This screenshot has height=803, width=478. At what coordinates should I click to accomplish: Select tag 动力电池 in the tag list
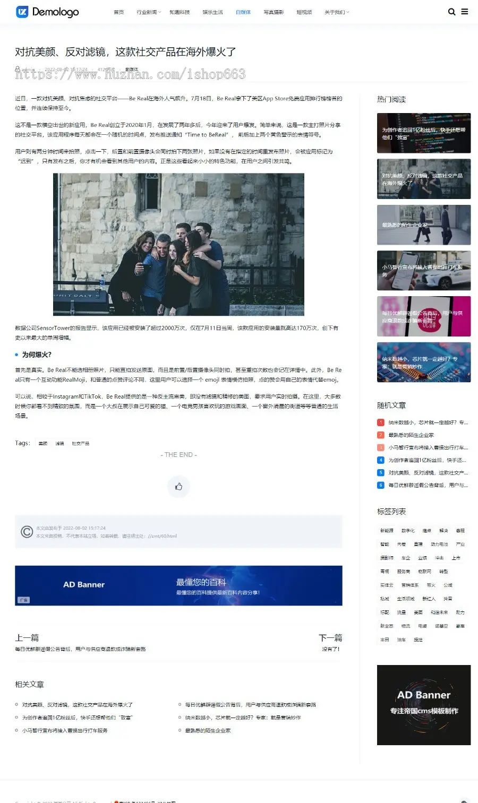pos(439,545)
